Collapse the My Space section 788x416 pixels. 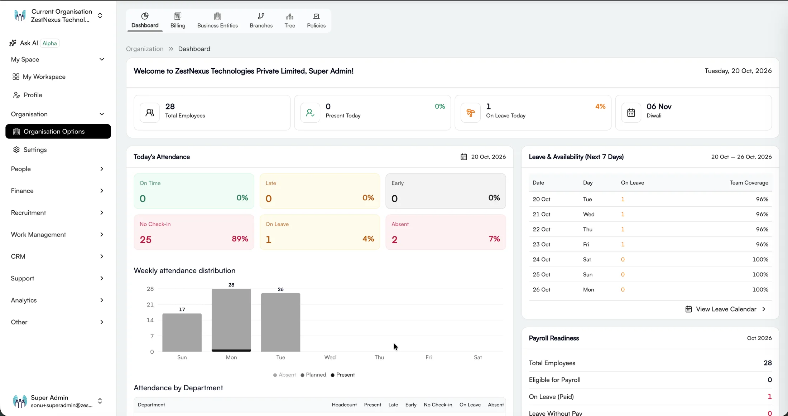coord(102,59)
